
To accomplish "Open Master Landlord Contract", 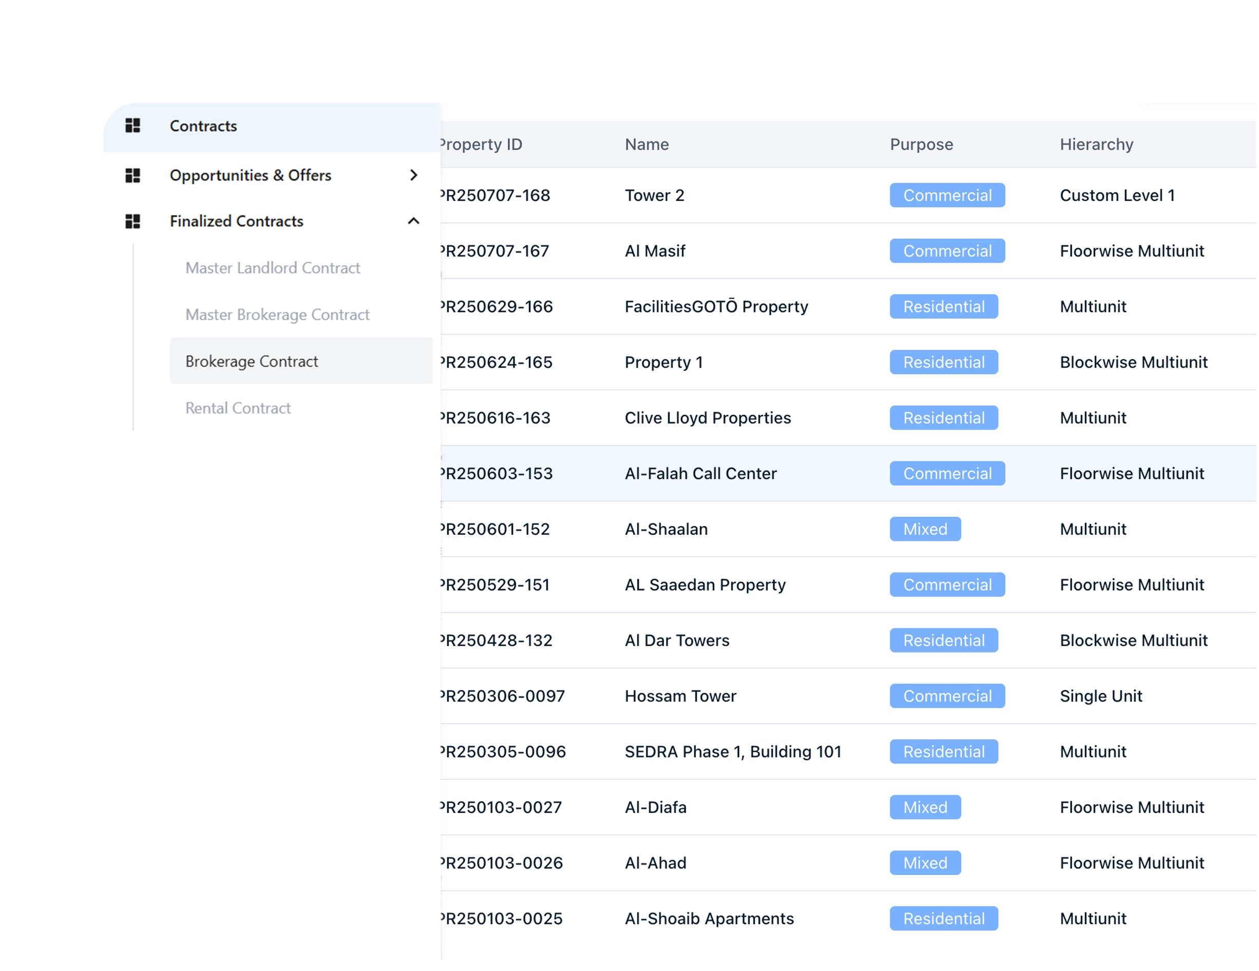I will click(x=273, y=268).
